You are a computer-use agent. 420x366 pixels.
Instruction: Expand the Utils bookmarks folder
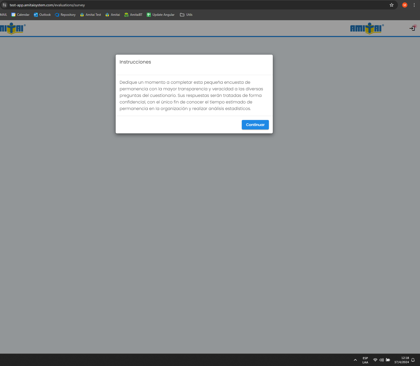(186, 15)
